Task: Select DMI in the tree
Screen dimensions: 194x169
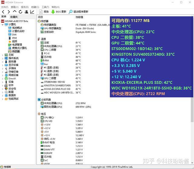Action: (12, 34)
